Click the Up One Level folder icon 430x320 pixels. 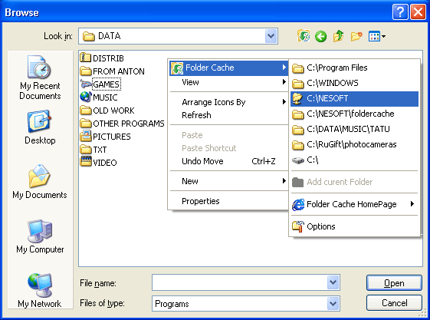click(339, 36)
